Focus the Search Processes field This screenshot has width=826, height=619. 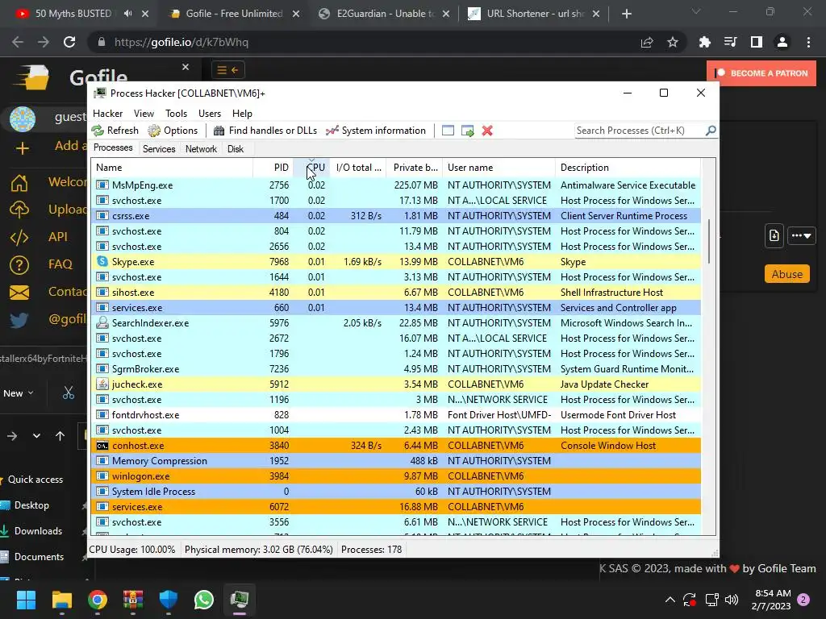click(x=640, y=131)
